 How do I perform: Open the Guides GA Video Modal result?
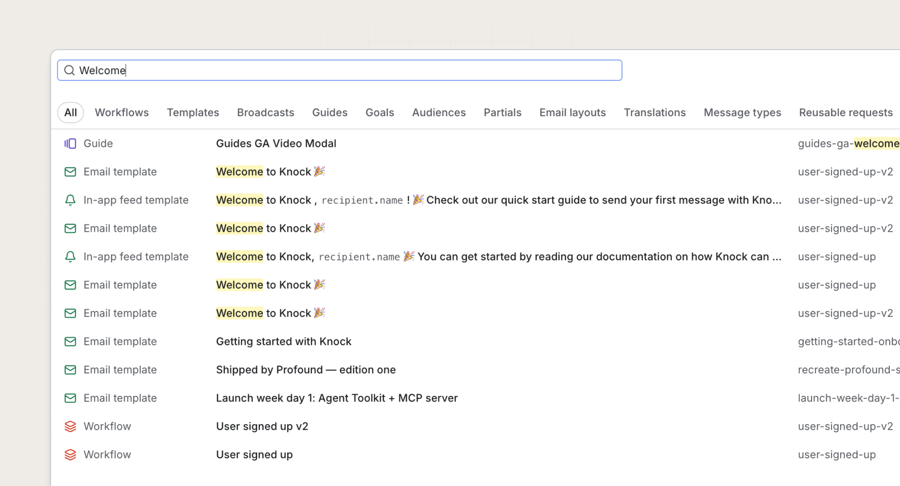(x=276, y=144)
